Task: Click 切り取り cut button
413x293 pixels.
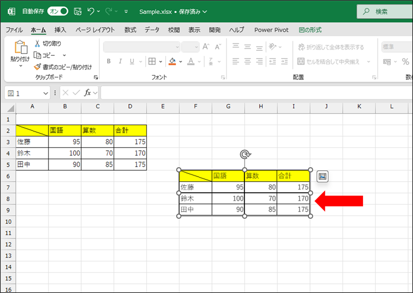Action: [x=48, y=44]
